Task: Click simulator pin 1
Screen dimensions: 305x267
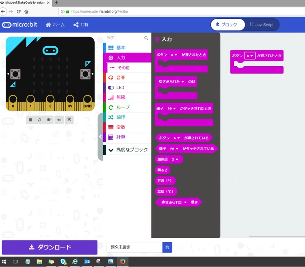Action: point(30,102)
